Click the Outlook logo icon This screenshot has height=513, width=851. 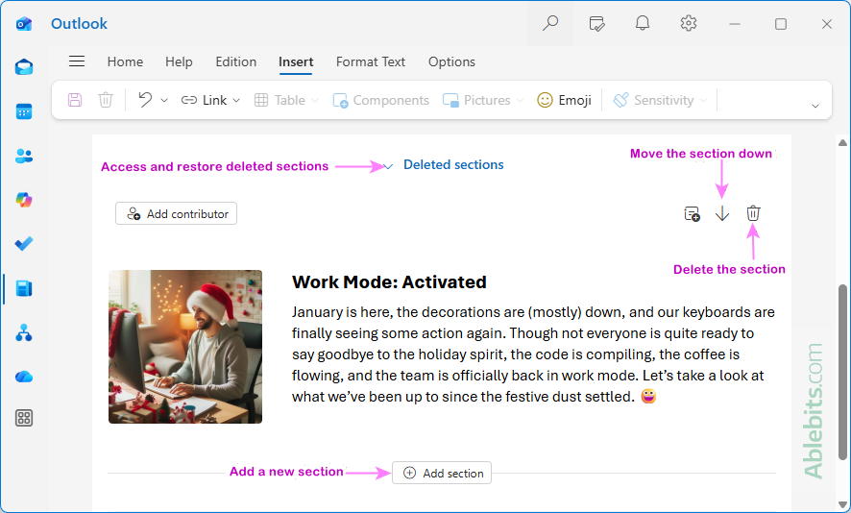point(24,24)
